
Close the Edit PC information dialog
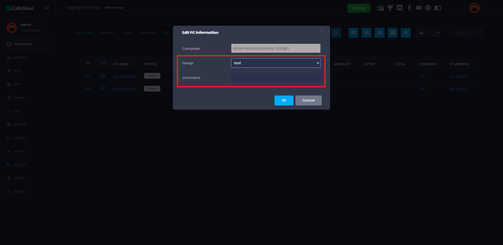[322, 31]
